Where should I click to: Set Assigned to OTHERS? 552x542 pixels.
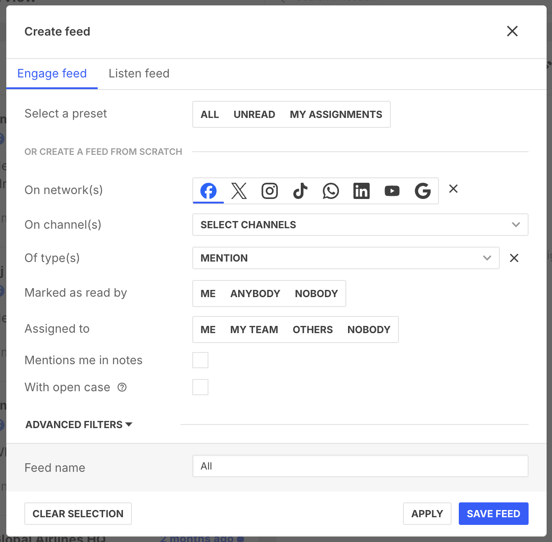tap(313, 330)
